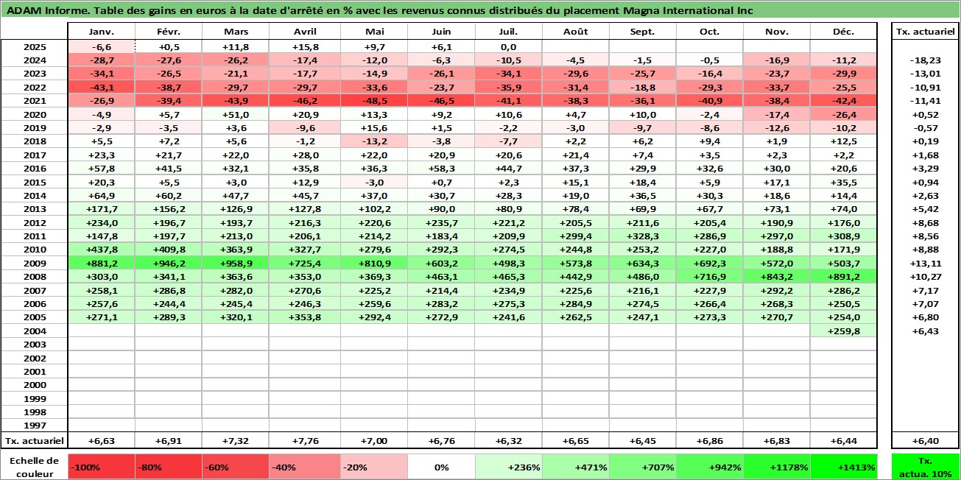Click the 'Août' column header
Screen dimensions: 961x480
point(576,32)
